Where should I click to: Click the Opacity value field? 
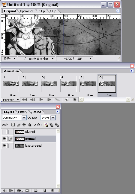[45, 118]
